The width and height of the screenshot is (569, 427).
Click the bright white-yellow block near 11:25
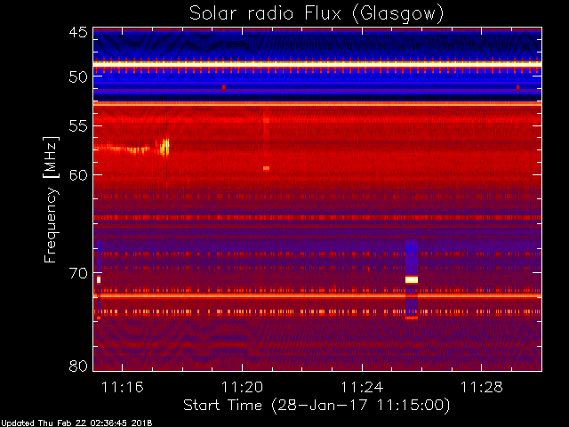412,279
